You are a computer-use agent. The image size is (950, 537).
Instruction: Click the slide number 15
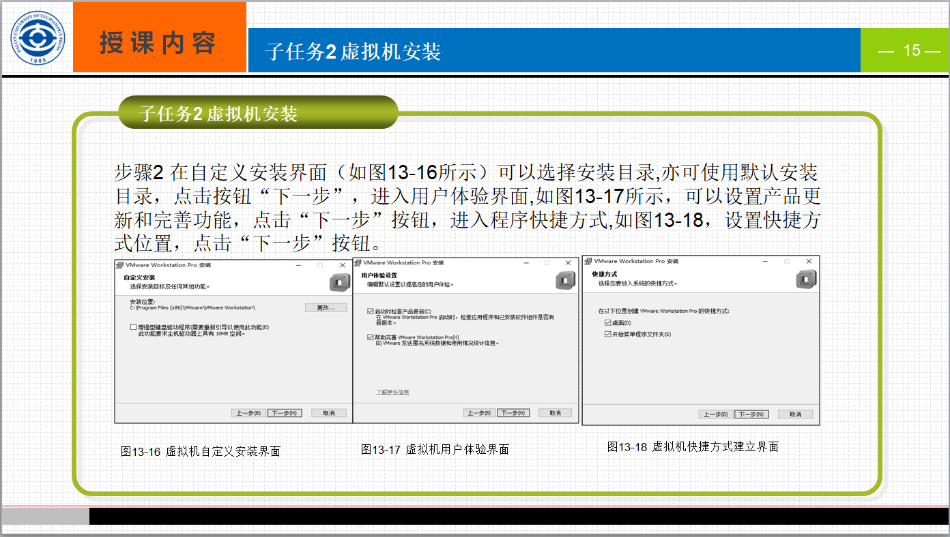(912, 50)
